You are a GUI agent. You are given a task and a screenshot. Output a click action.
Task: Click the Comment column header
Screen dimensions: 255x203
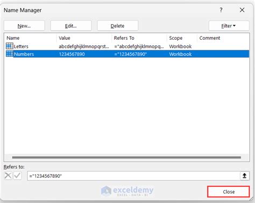point(223,38)
